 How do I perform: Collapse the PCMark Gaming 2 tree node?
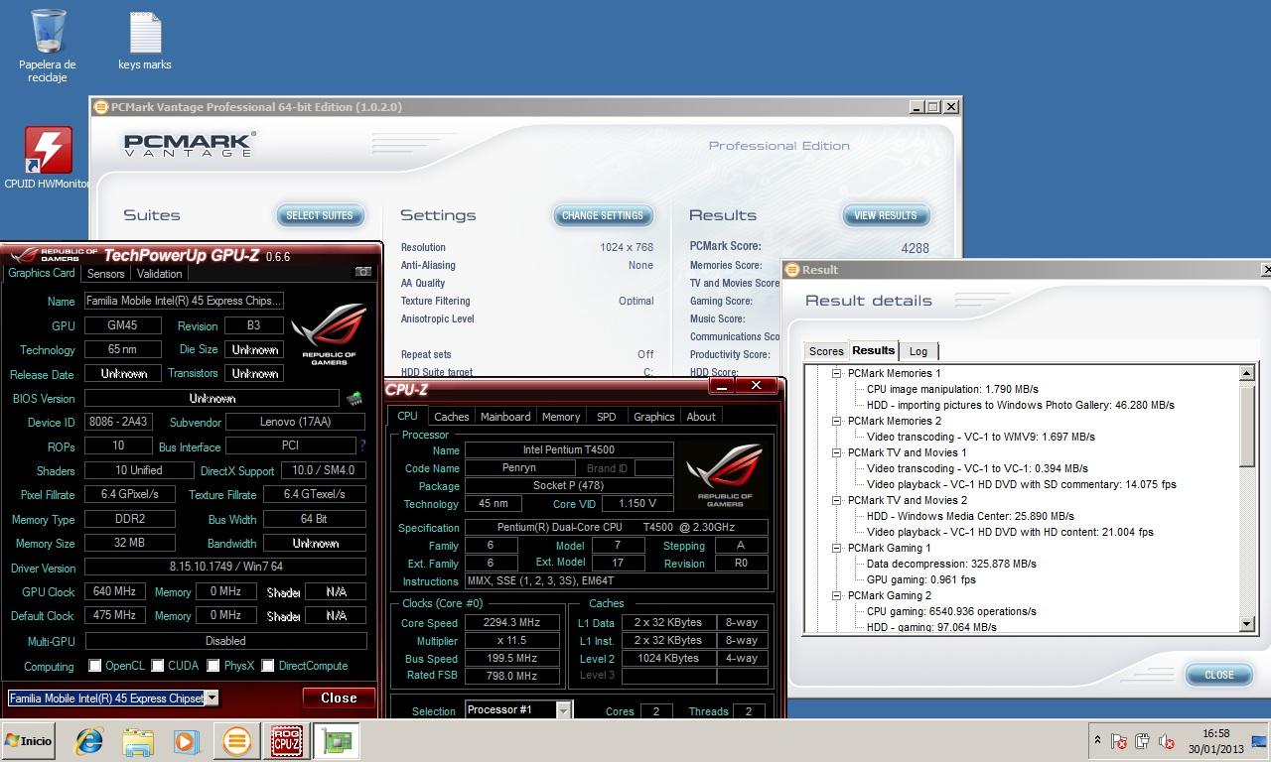(837, 595)
